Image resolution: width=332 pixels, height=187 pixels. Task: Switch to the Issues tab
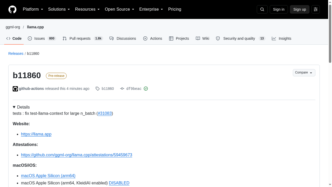[x=42, y=38]
